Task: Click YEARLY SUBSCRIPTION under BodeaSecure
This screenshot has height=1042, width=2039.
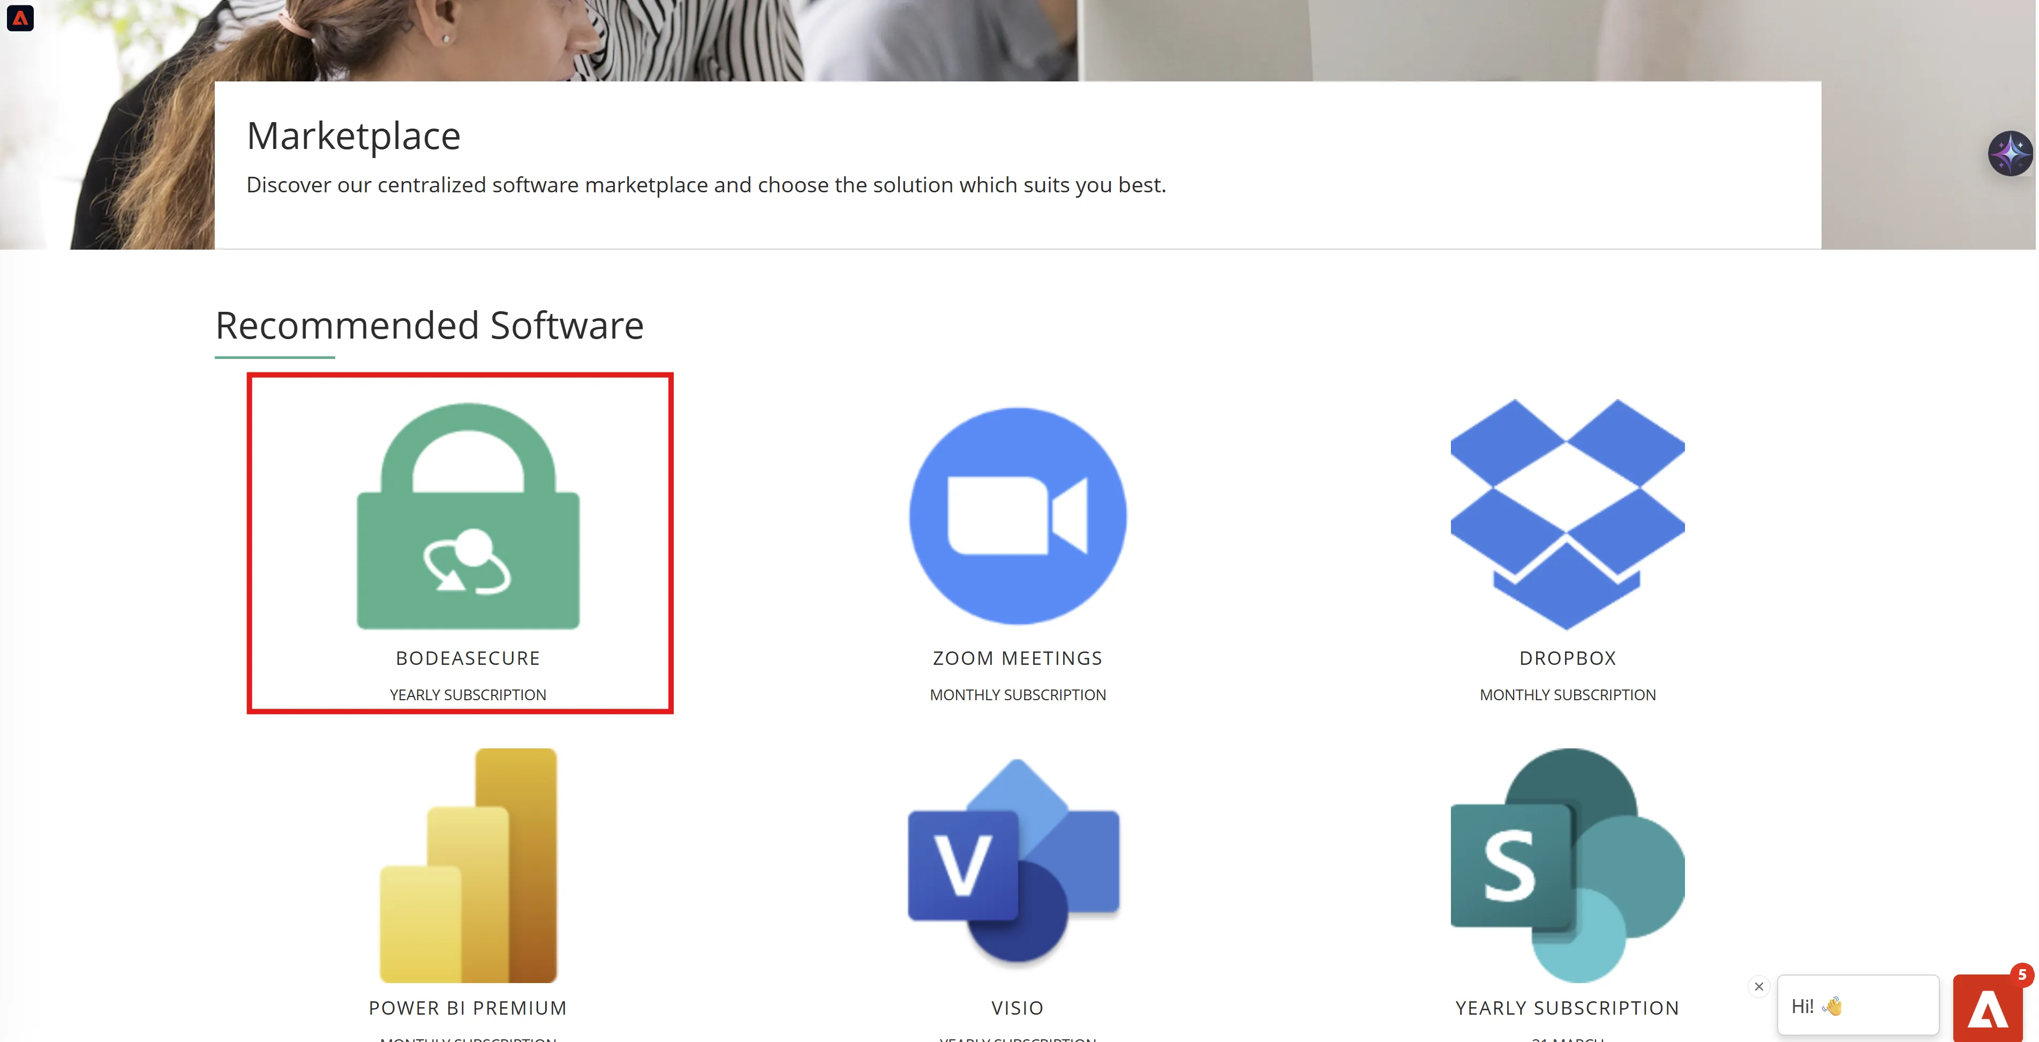Action: point(468,694)
